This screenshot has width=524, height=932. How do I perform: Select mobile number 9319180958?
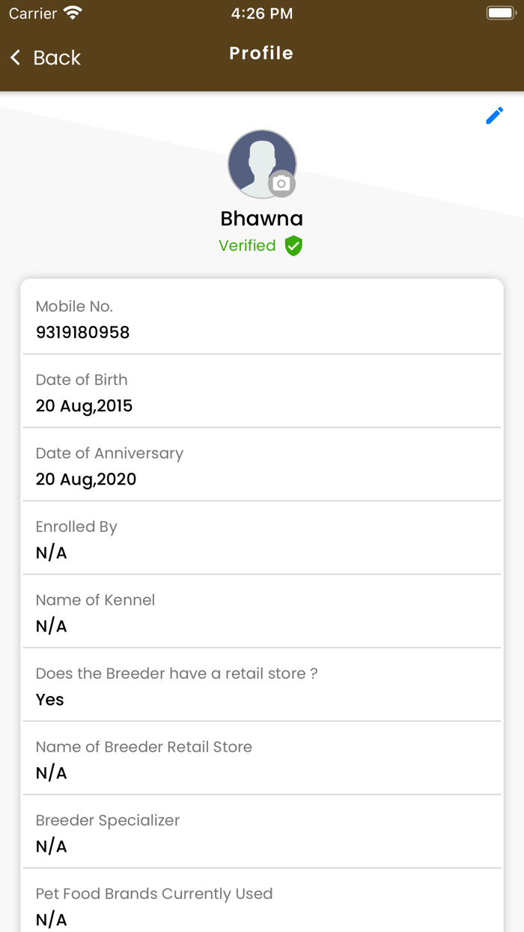tap(83, 332)
